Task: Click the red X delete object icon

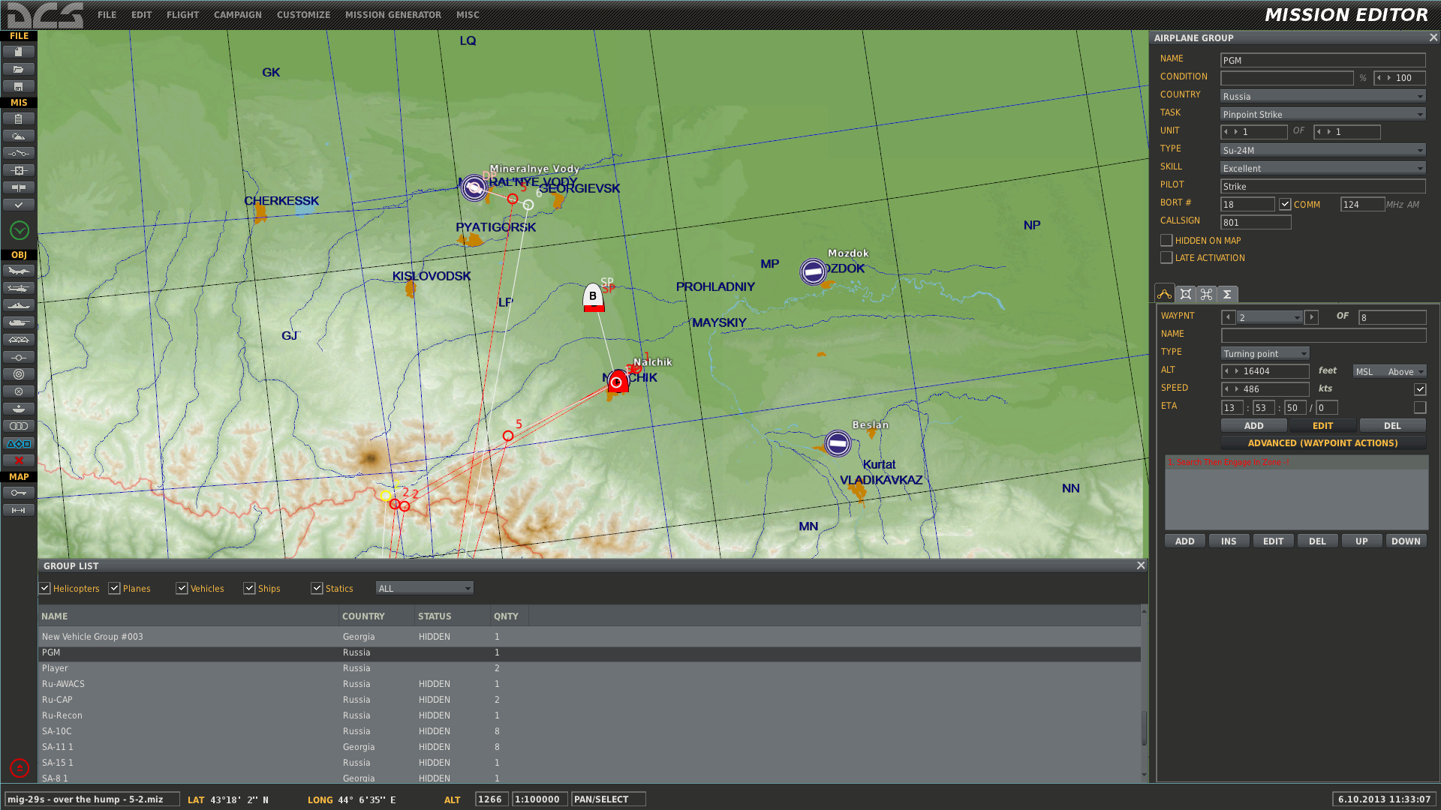Action: click(x=19, y=460)
